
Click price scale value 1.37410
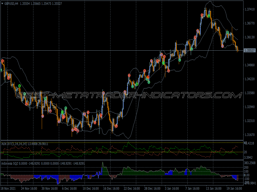pyautogui.click(x=250, y=9)
